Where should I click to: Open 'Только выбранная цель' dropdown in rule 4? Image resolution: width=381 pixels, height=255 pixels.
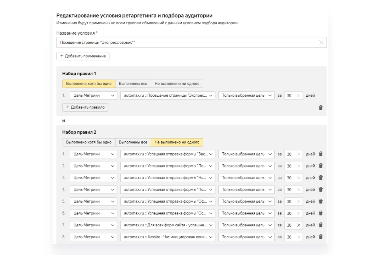pos(246,190)
